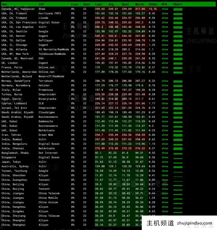The image size is (217, 230).
Task: Select the Worst value 317.09
Action: point(140,9)
